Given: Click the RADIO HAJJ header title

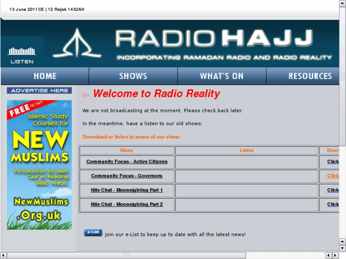Looking at the screenshot, I should pyautogui.click(x=214, y=38).
